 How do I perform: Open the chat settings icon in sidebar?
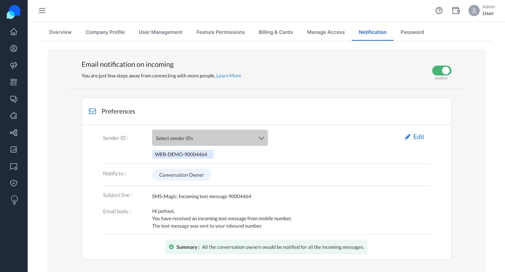(x=14, y=167)
